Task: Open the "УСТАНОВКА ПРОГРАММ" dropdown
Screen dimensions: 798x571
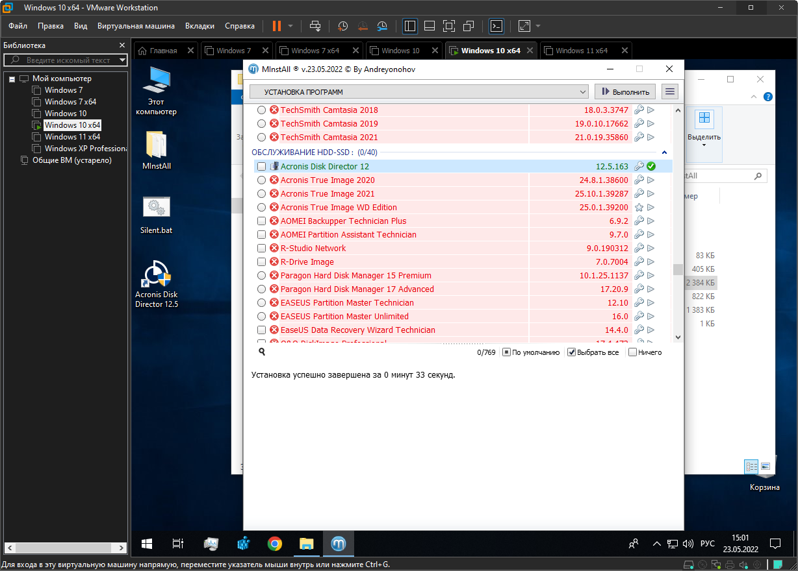Action: [418, 92]
